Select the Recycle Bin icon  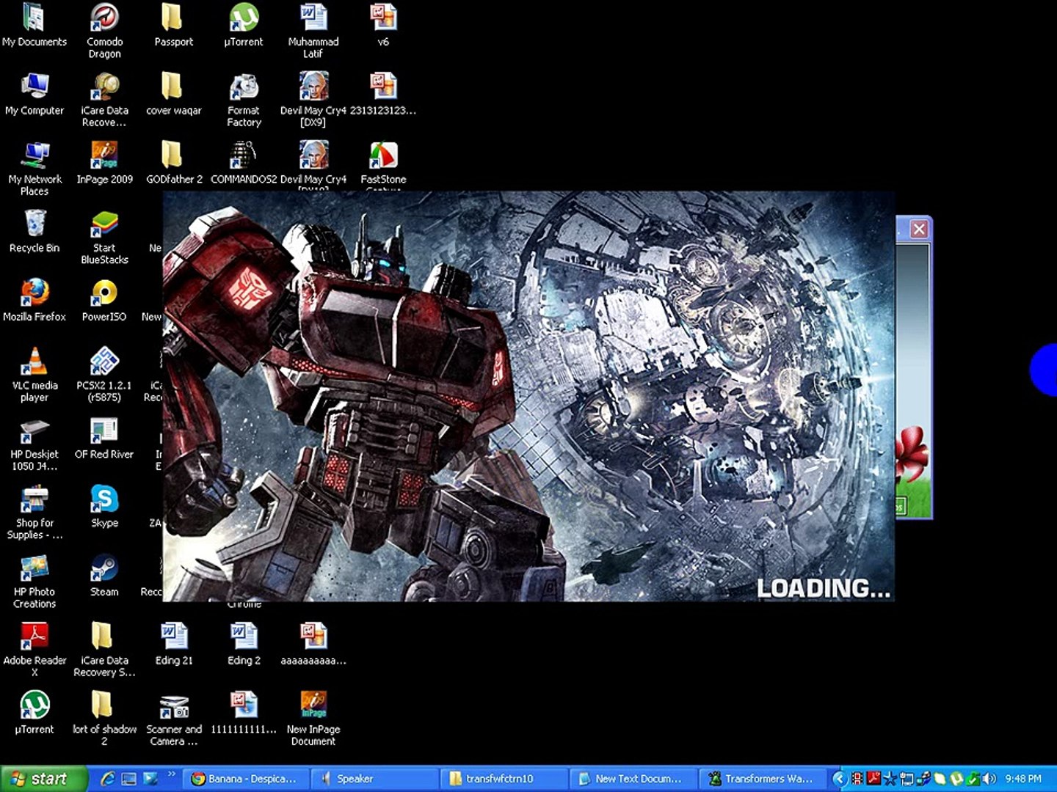pos(34,231)
